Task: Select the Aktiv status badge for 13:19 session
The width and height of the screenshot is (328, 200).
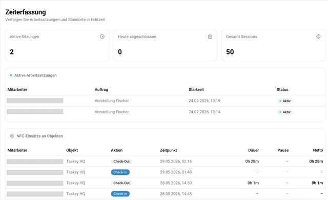Action: (285, 101)
